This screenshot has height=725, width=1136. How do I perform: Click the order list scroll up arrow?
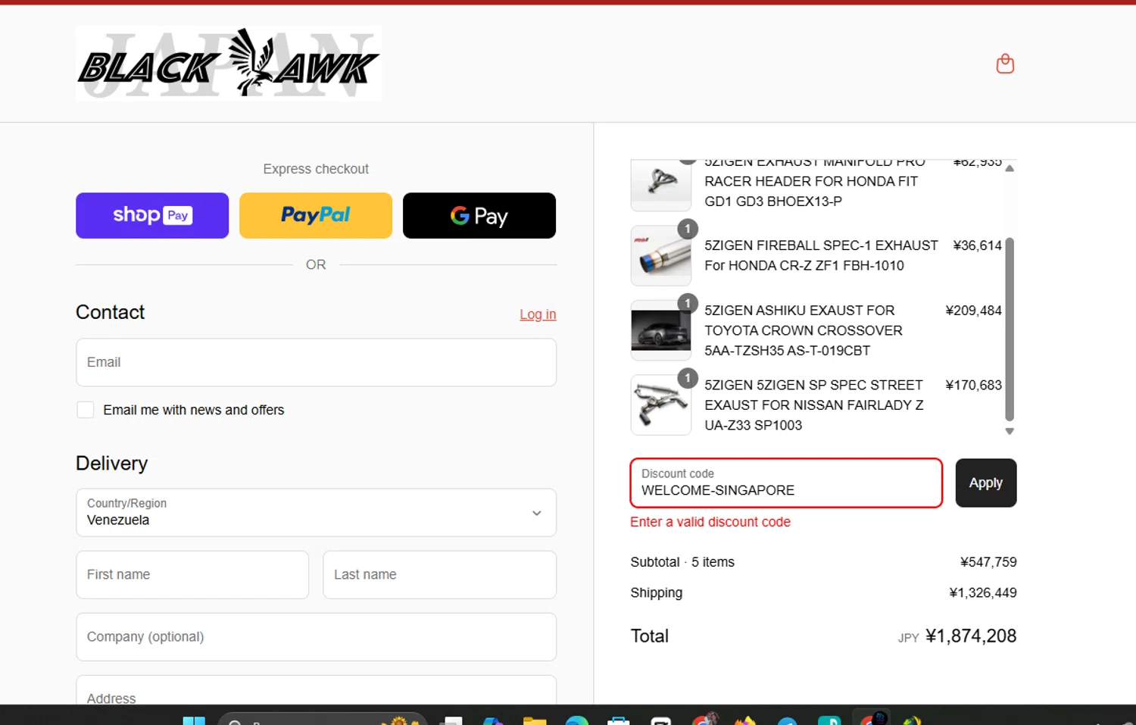1010,168
